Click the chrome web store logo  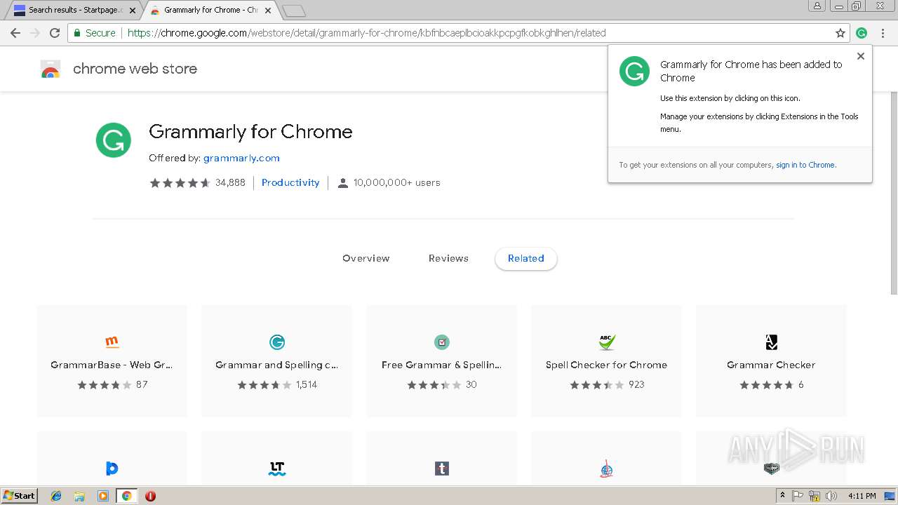[x=51, y=69]
